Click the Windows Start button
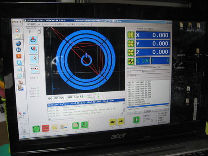The image size is (208, 156). (17, 22)
